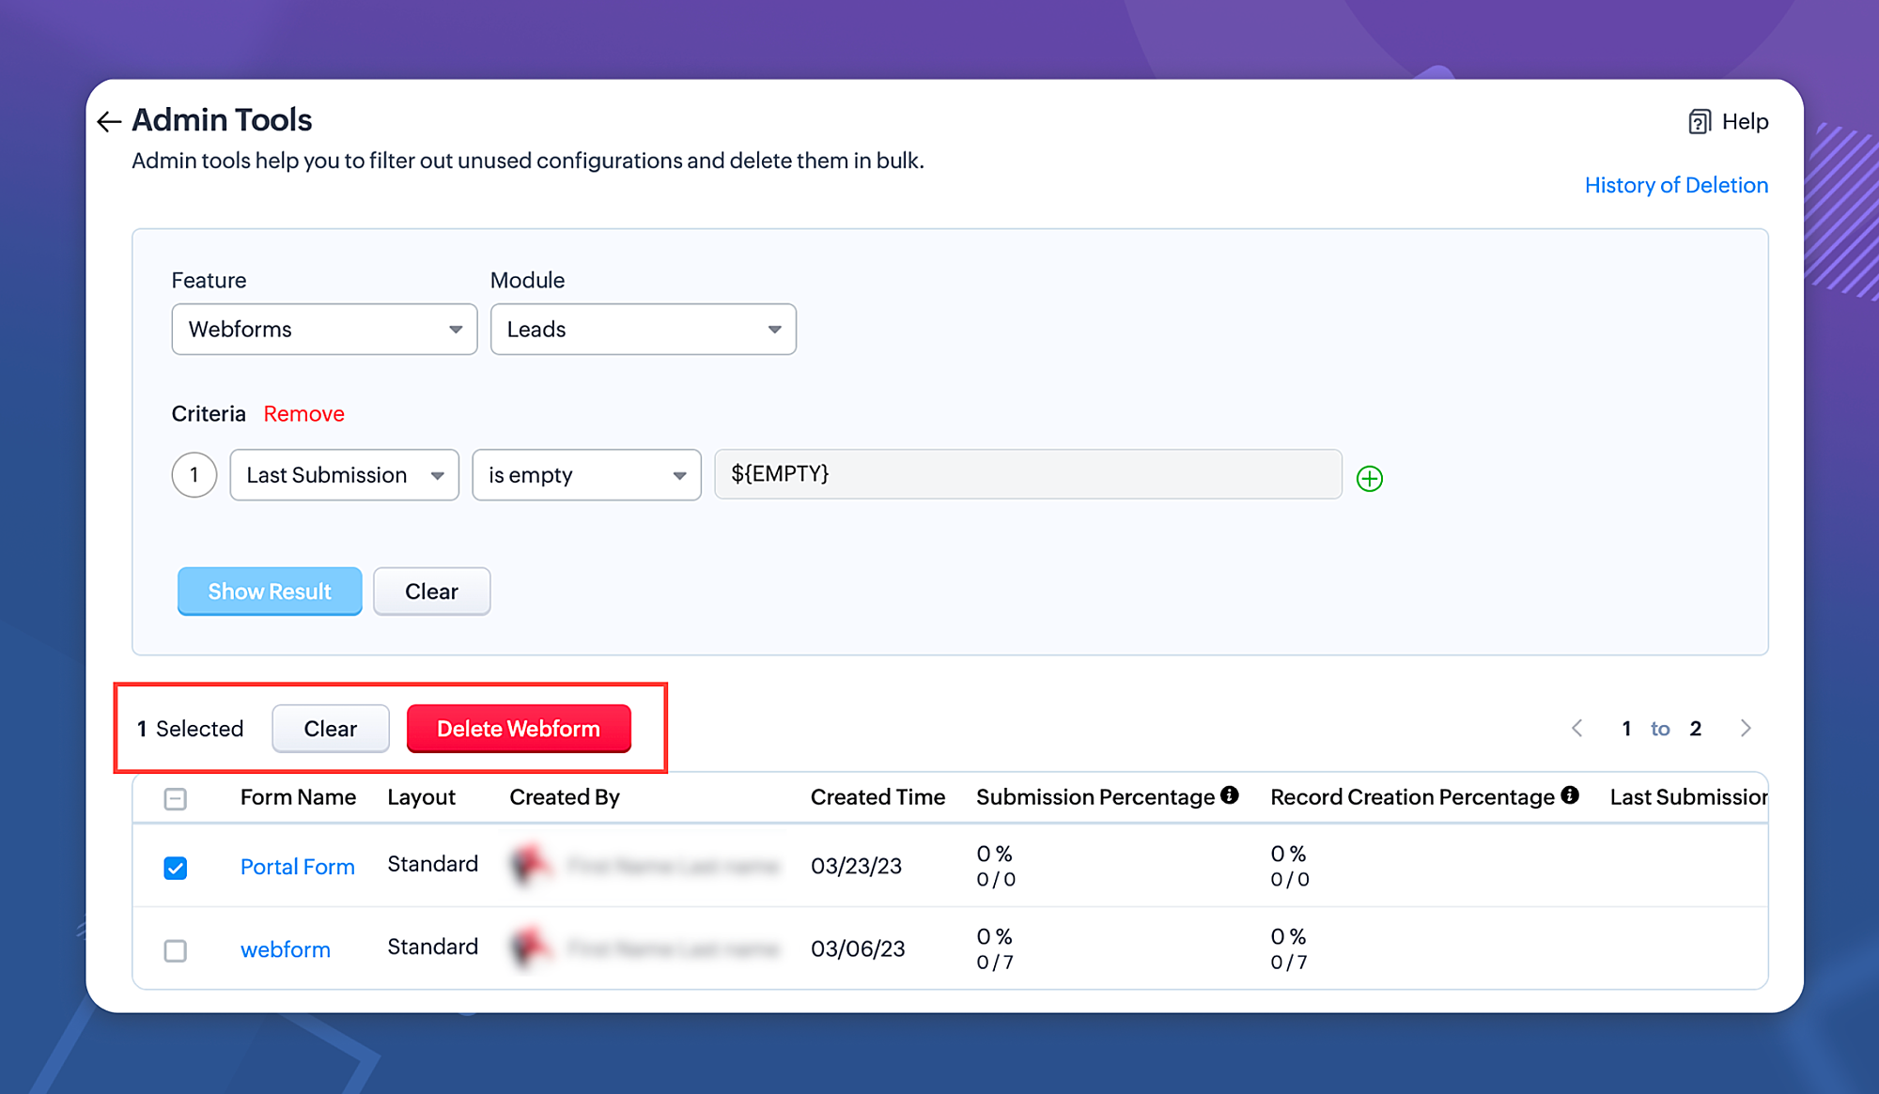Click user avatar in Portal Form row
1879x1094 pixels.
(x=530, y=865)
